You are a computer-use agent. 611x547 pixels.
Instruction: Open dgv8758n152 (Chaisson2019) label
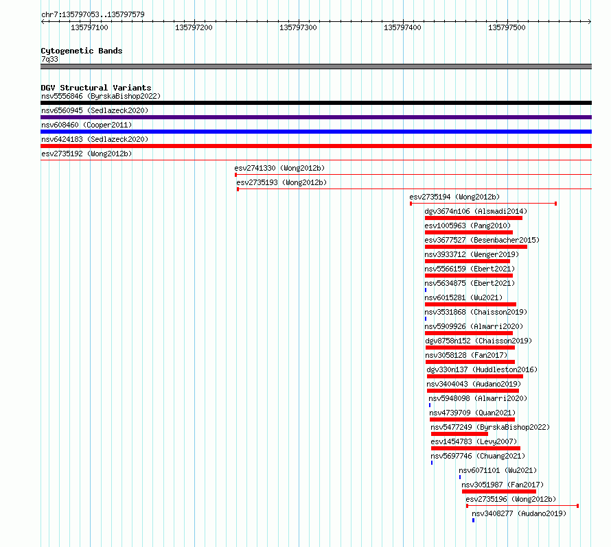[x=479, y=341]
